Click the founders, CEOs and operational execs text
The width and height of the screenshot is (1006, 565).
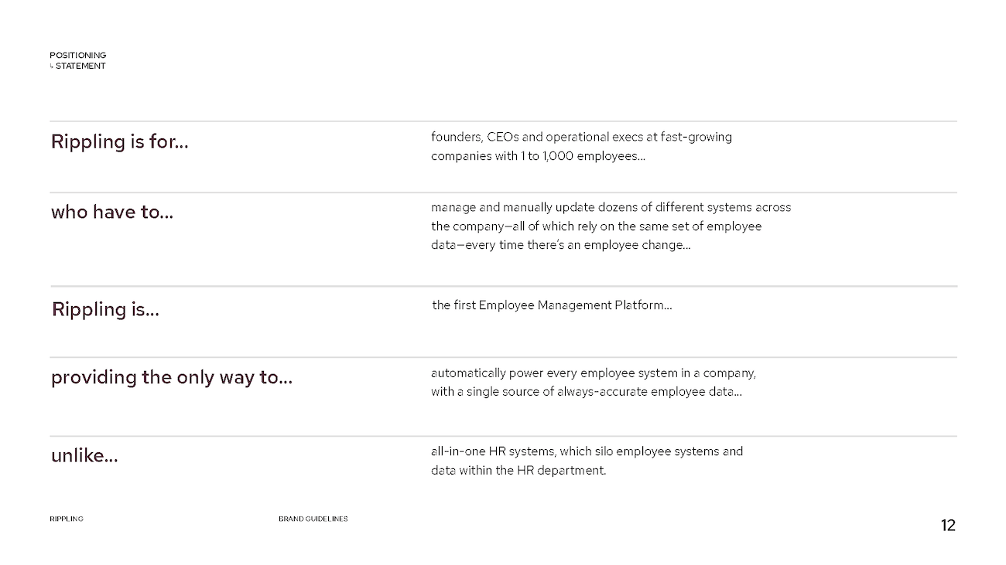pyautogui.click(x=581, y=138)
